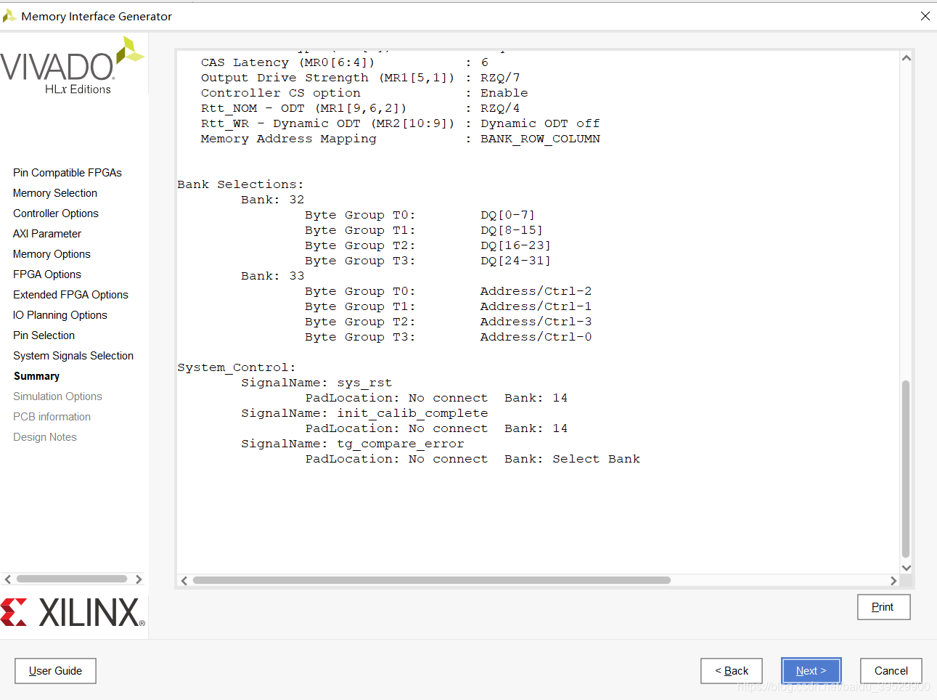Viewport: 937px width, 700px height.
Task: Click the summary vertical scrollbar thumb
Action: (906, 468)
